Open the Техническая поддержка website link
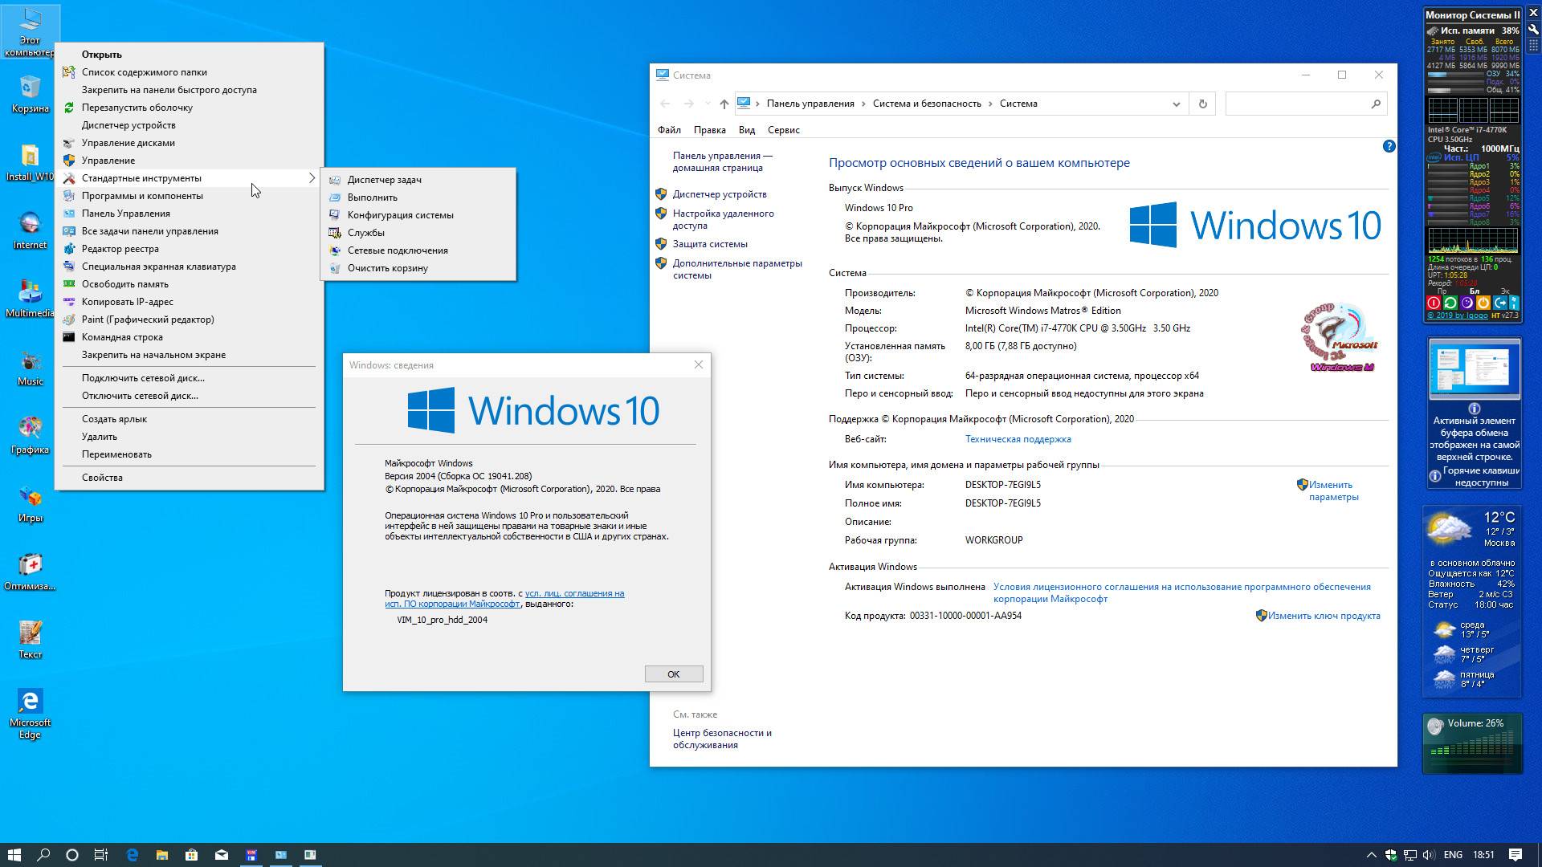The width and height of the screenshot is (1542, 867). click(x=1018, y=439)
